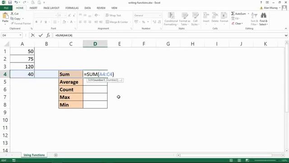Toggle Merge & Center
The height and width of the screenshot is (163, 289).
(117, 22)
